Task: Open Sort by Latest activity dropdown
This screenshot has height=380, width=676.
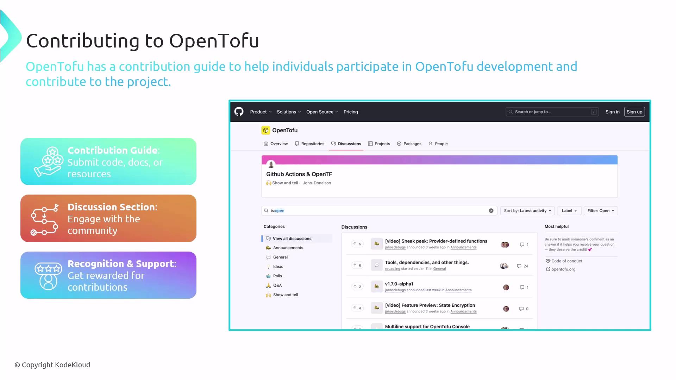Action: click(x=527, y=211)
